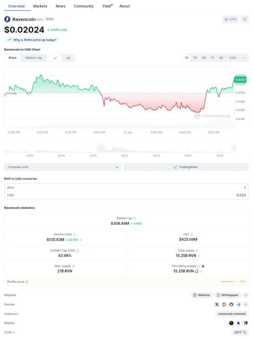Click the share icon button
The height and width of the screenshot is (340, 253).
pyautogui.click(x=245, y=19)
